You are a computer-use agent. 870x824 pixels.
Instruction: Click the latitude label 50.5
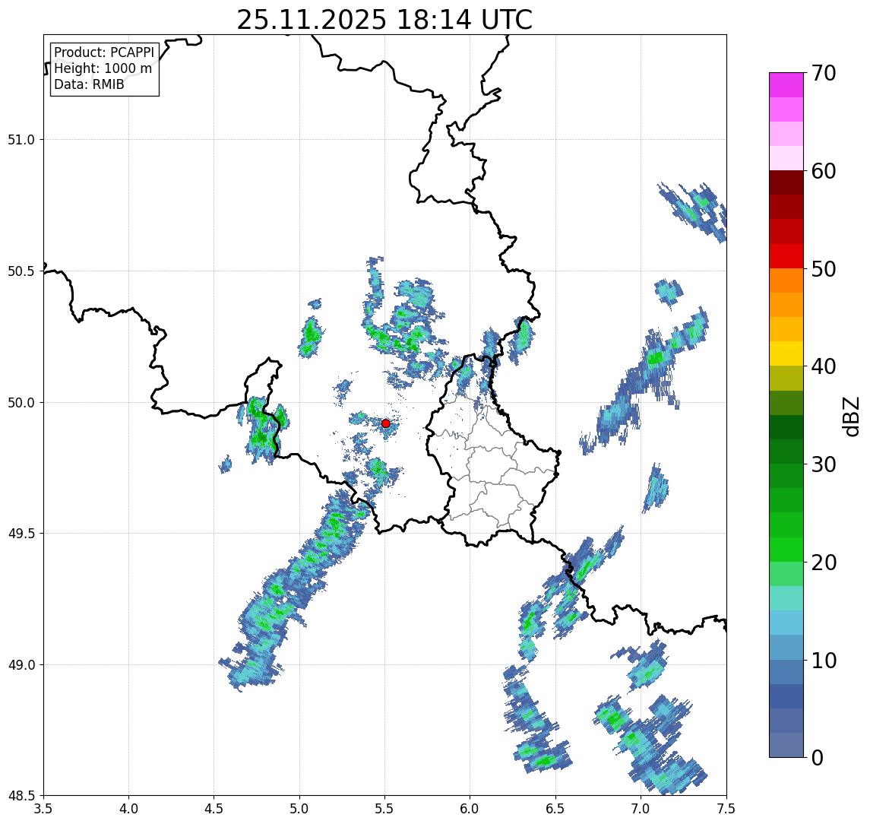21,271
